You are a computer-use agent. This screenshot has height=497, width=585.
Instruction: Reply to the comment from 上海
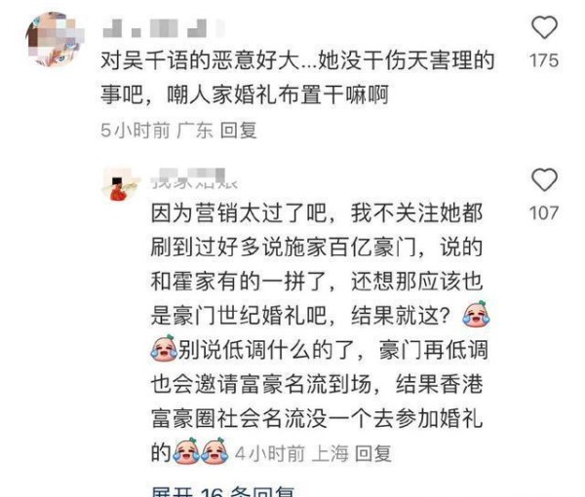tap(373, 453)
